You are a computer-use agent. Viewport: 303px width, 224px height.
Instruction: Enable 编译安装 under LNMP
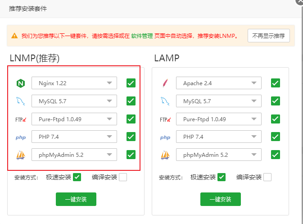[x=123, y=177]
